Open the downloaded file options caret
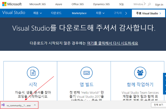 tap(35, 105)
